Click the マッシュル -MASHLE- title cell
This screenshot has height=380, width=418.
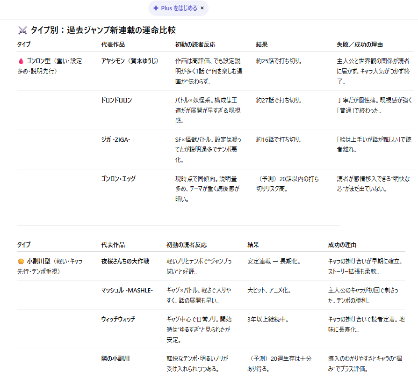[x=127, y=290]
